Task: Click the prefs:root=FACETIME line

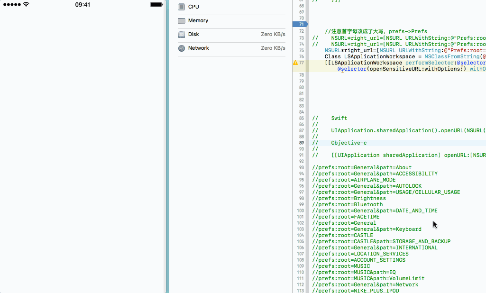Action: (346, 217)
